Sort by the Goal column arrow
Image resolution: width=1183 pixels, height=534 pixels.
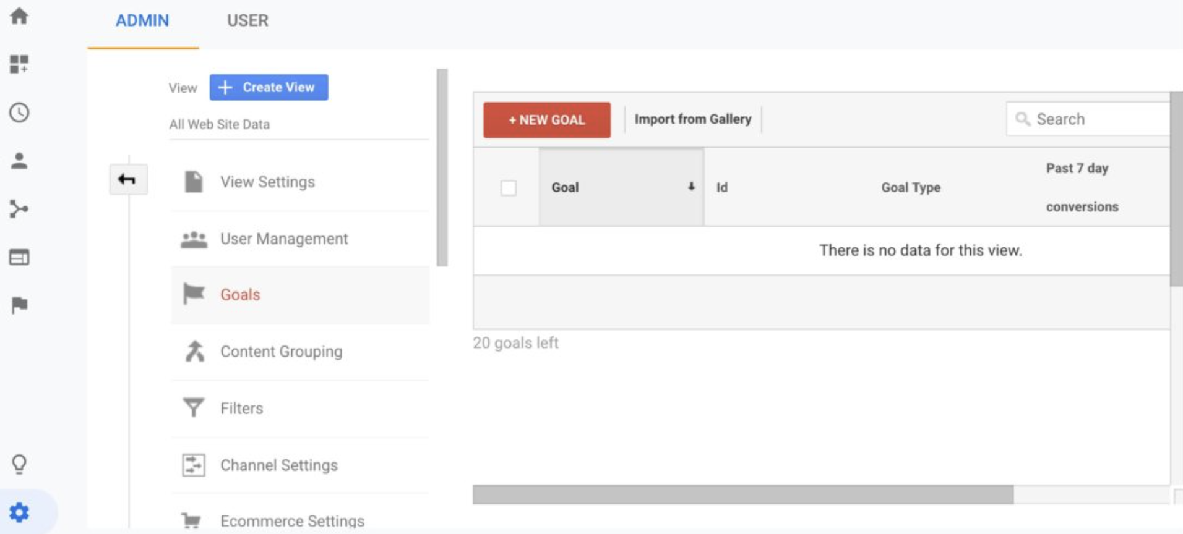click(691, 187)
